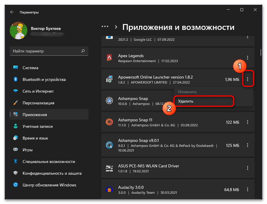This screenshot has width=267, height=204.
Task: Select the Apex Legends app name
Action: tap(131, 56)
